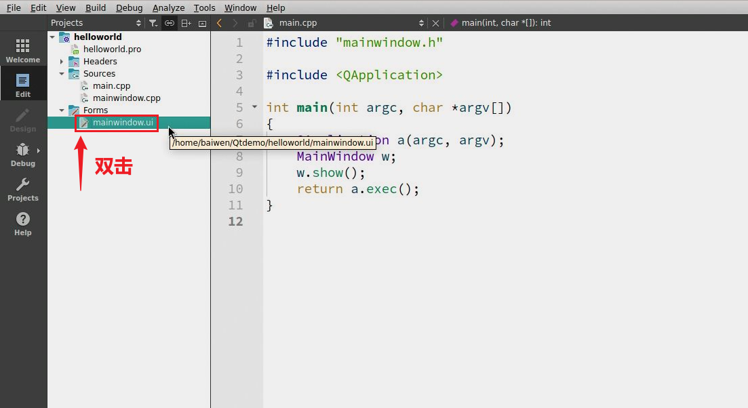Switch to Edit mode in sidebar
748x408 pixels.
click(23, 85)
